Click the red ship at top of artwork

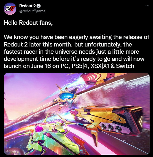pyautogui.click(x=98, y=79)
